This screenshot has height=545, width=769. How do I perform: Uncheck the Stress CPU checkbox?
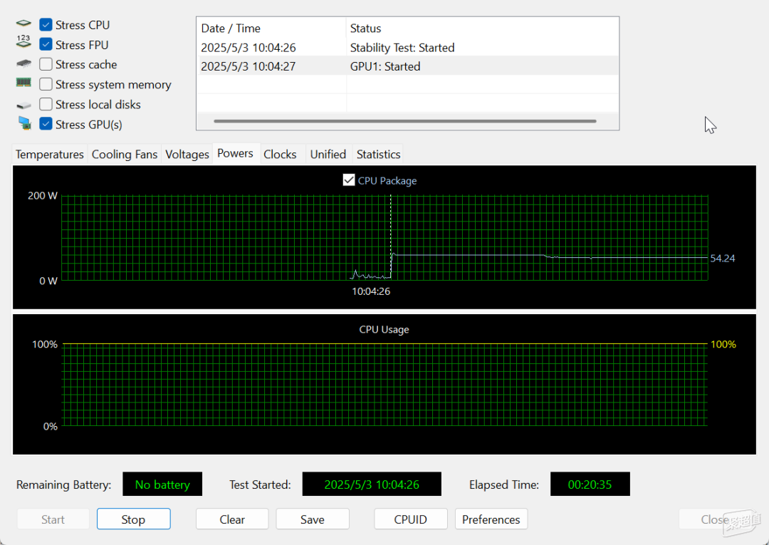pos(46,24)
